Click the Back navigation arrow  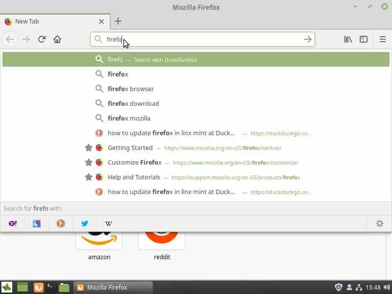pos(10,39)
